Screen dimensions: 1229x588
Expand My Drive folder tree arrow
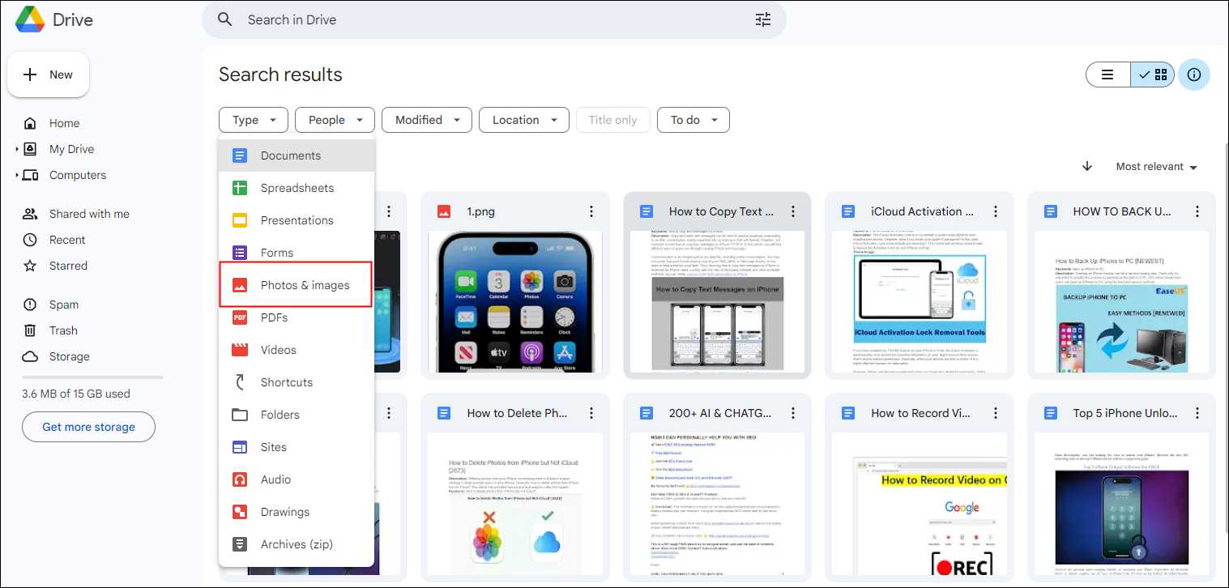pyautogui.click(x=17, y=149)
